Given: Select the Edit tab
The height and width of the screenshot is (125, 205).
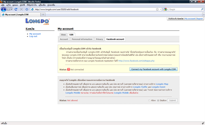Looking at the screenshot, I should [x=71, y=35].
